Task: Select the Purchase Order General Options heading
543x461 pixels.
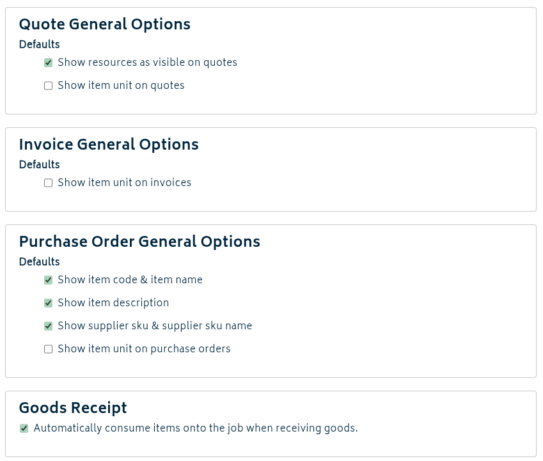Action: coord(140,242)
